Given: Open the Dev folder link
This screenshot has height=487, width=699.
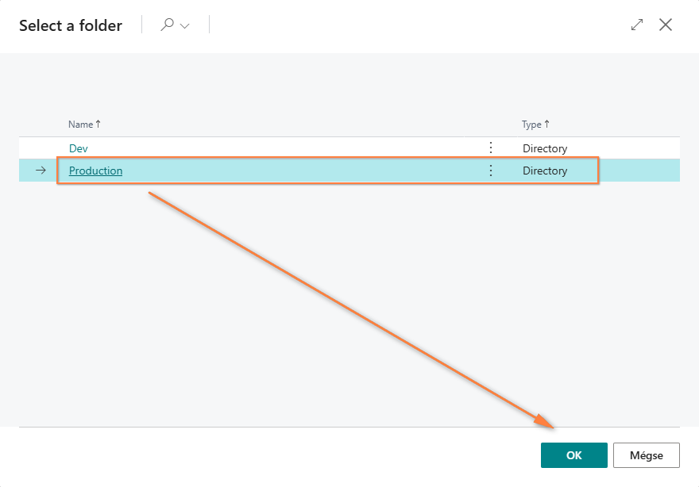Looking at the screenshot, I should coord(79,148).
